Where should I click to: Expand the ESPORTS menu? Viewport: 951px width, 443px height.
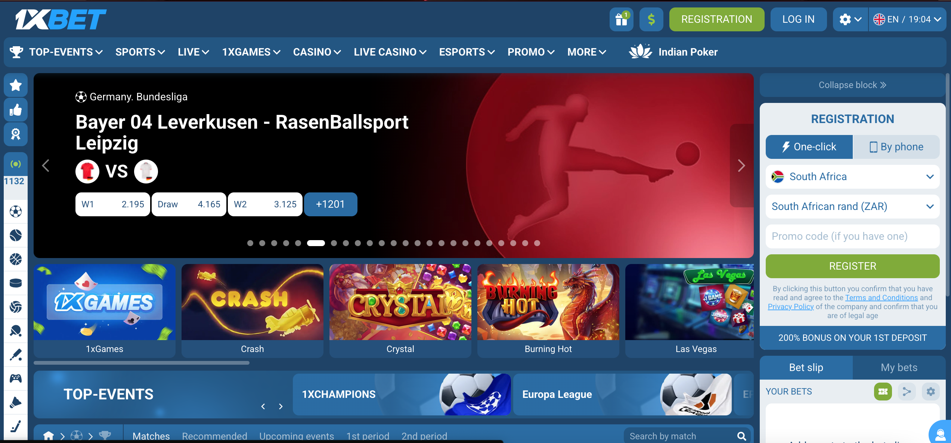(x=467, y=52)
